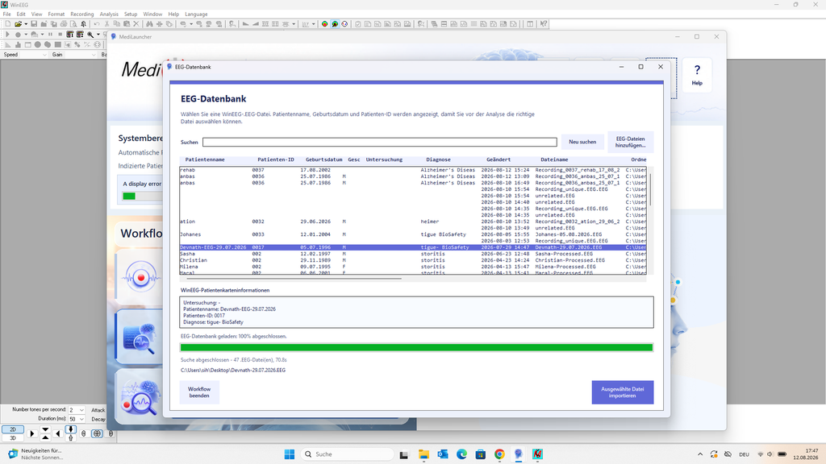Screen dimensions: 826x464
Task: Select the Johanes-05.08.2026.EEG row
Action: 413,234
